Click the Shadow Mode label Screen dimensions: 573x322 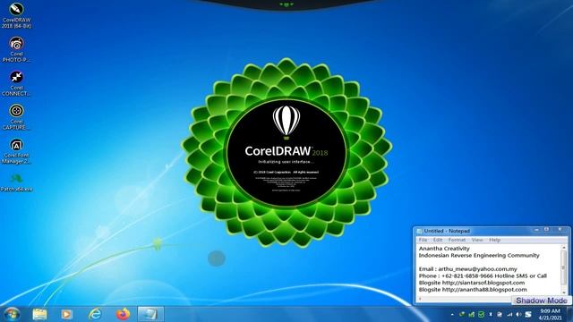(542, 301)
